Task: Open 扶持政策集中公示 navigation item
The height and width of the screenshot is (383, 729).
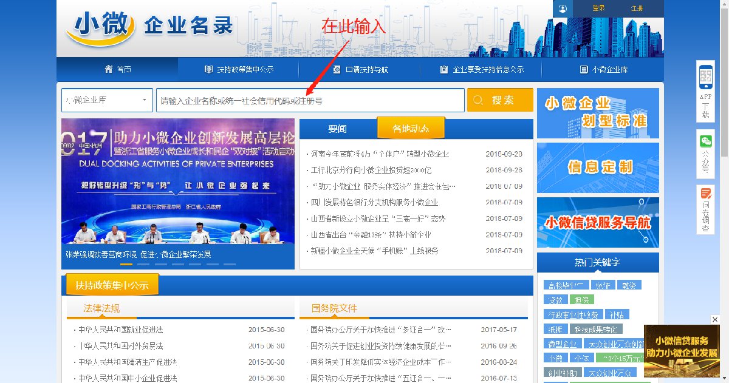Action: click(x=238, y=69)
